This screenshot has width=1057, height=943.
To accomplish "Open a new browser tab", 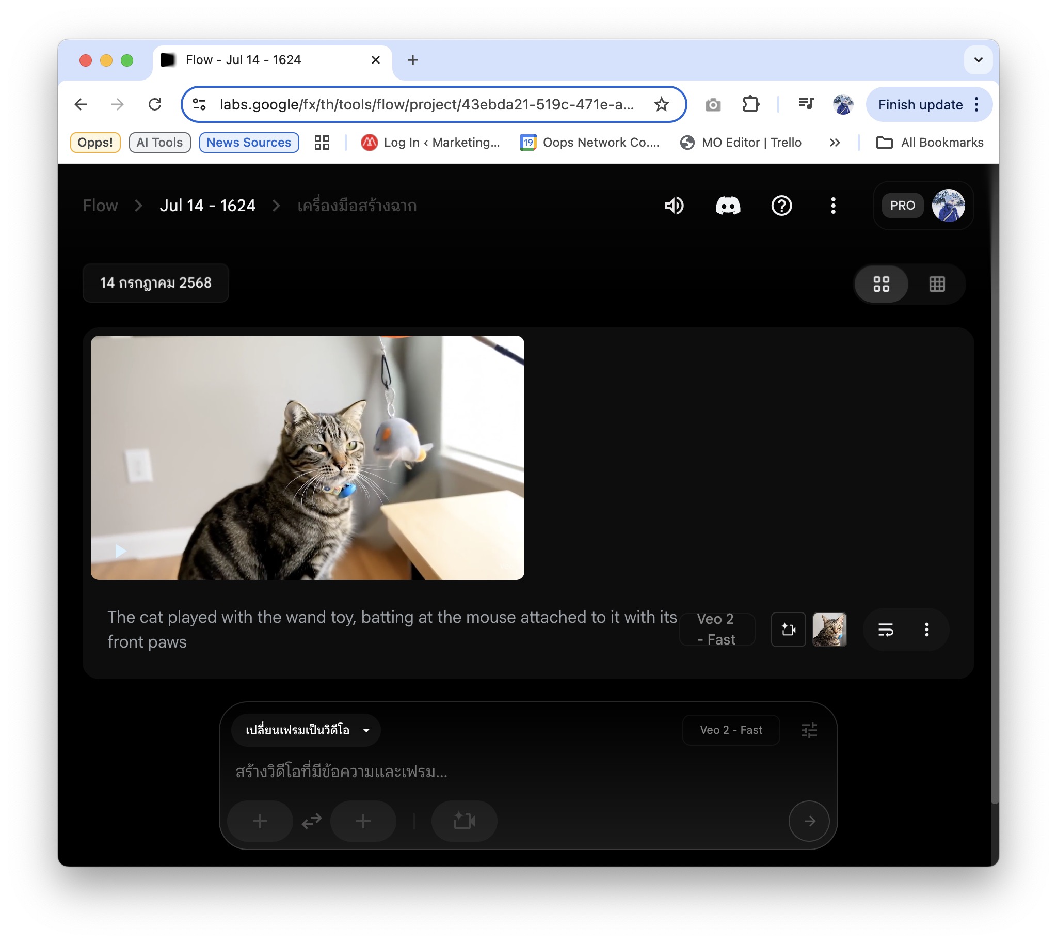I will [x=413, y=60].
